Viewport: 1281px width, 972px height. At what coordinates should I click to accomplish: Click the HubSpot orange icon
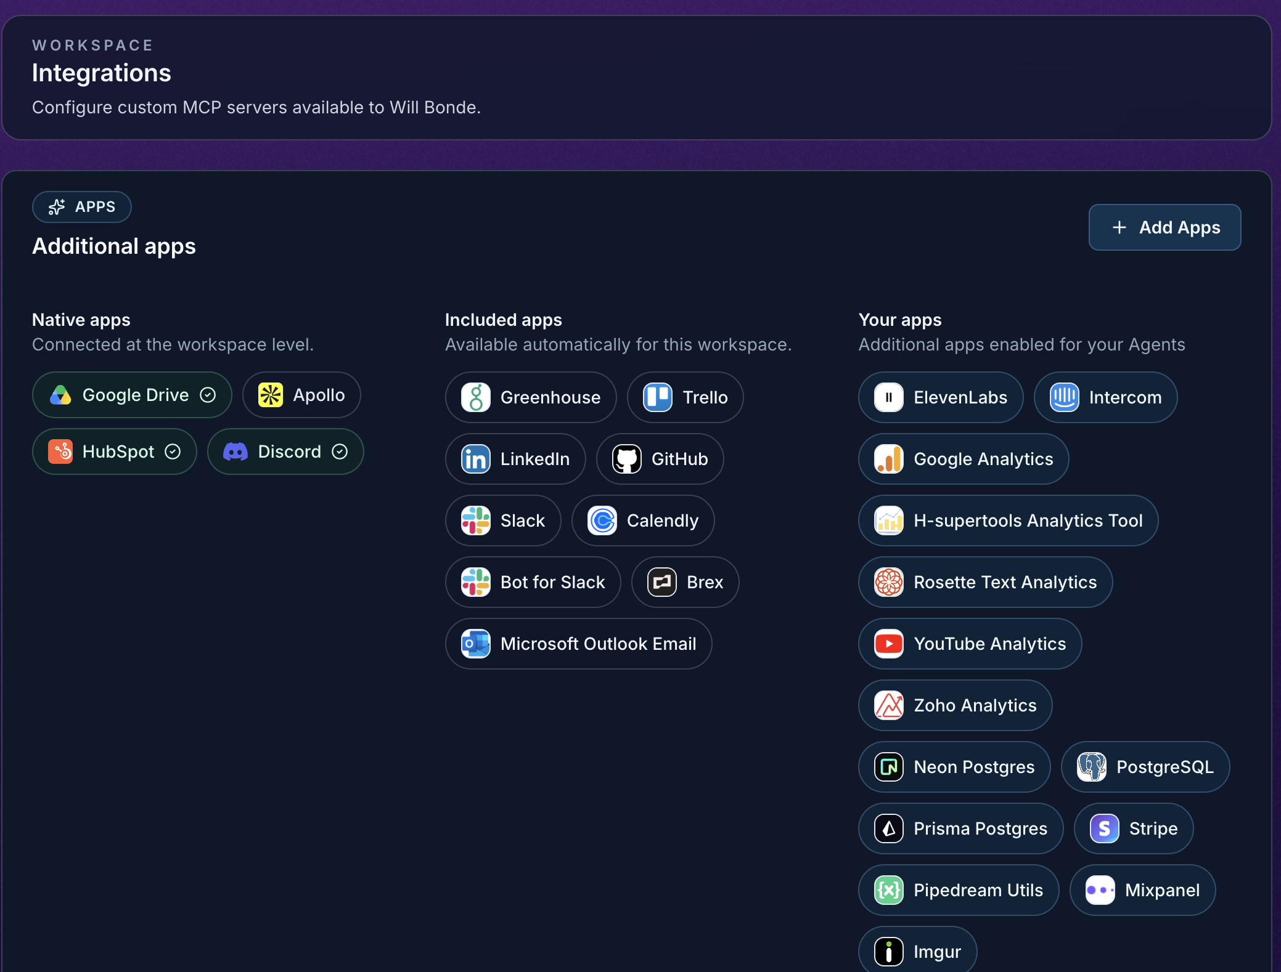(60, 452)
